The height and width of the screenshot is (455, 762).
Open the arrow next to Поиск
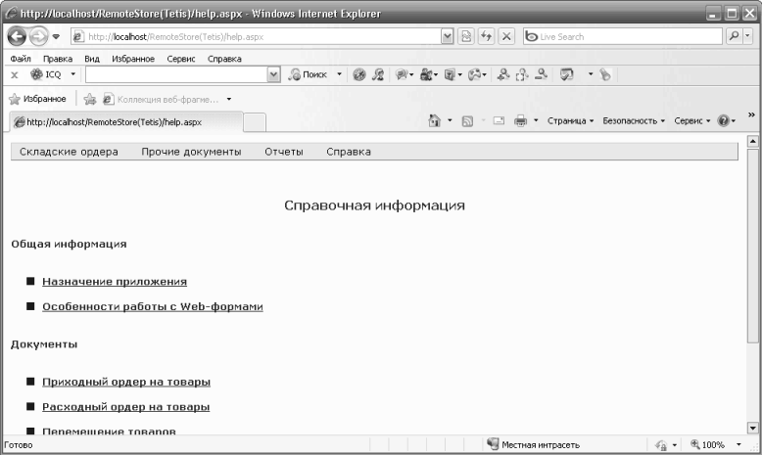click(x=339, y=74)
